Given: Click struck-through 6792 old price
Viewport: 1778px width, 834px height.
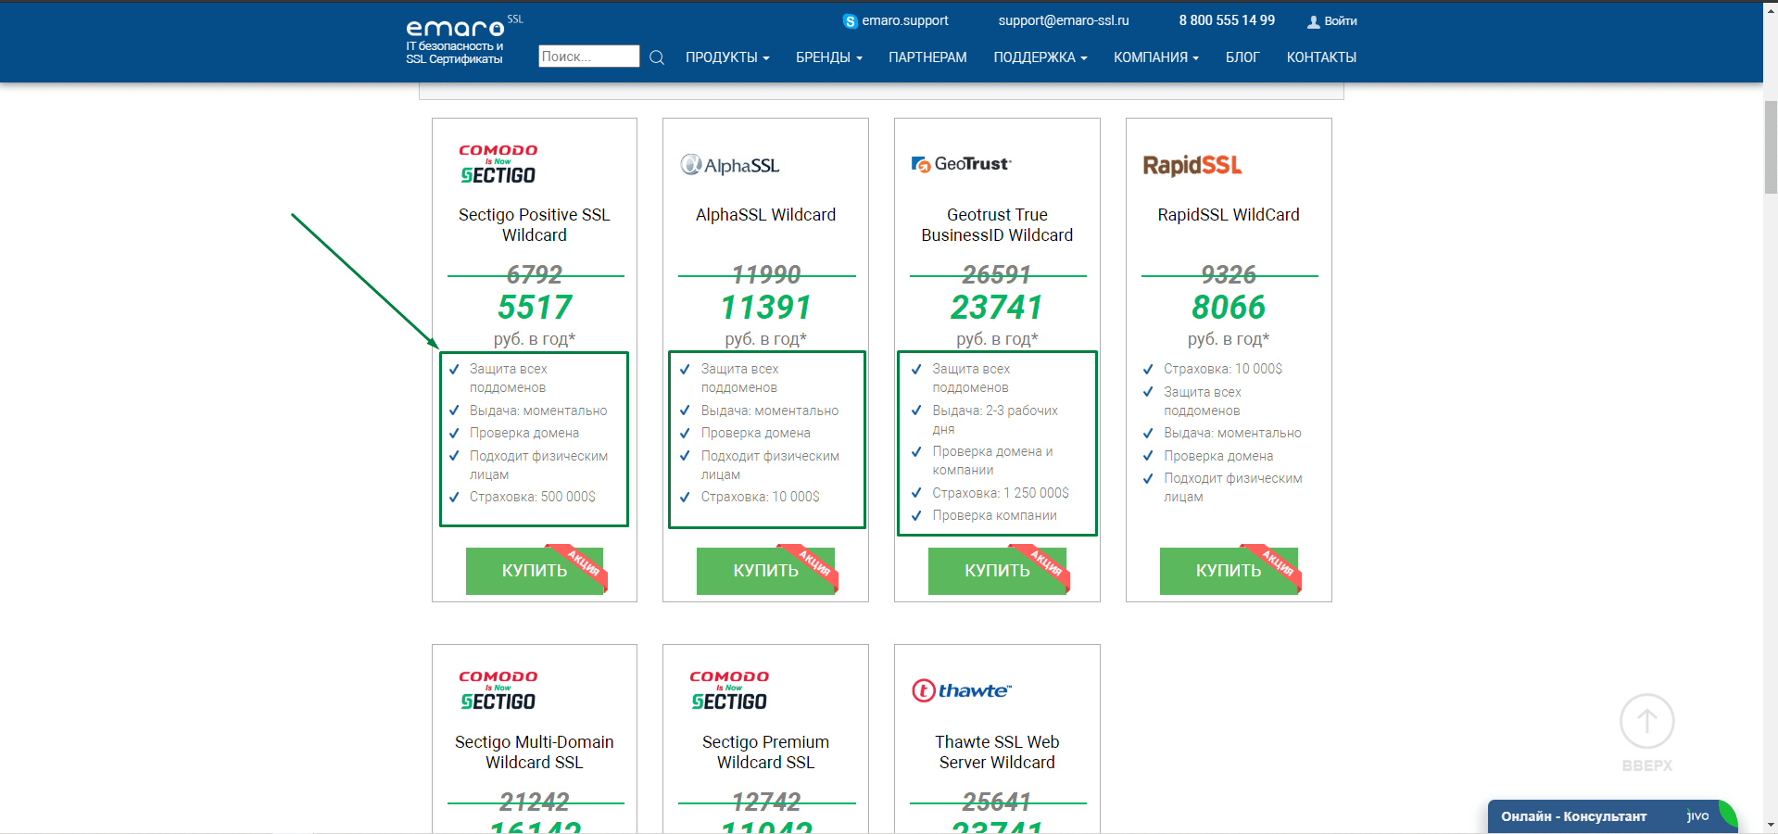Looking at the screenshot, I should 535,274.
